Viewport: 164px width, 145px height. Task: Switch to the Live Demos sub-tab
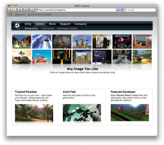[x=48, y=29]
